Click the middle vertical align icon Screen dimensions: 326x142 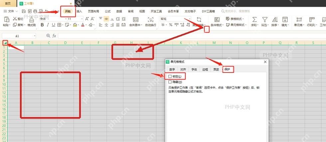[106, 19]
